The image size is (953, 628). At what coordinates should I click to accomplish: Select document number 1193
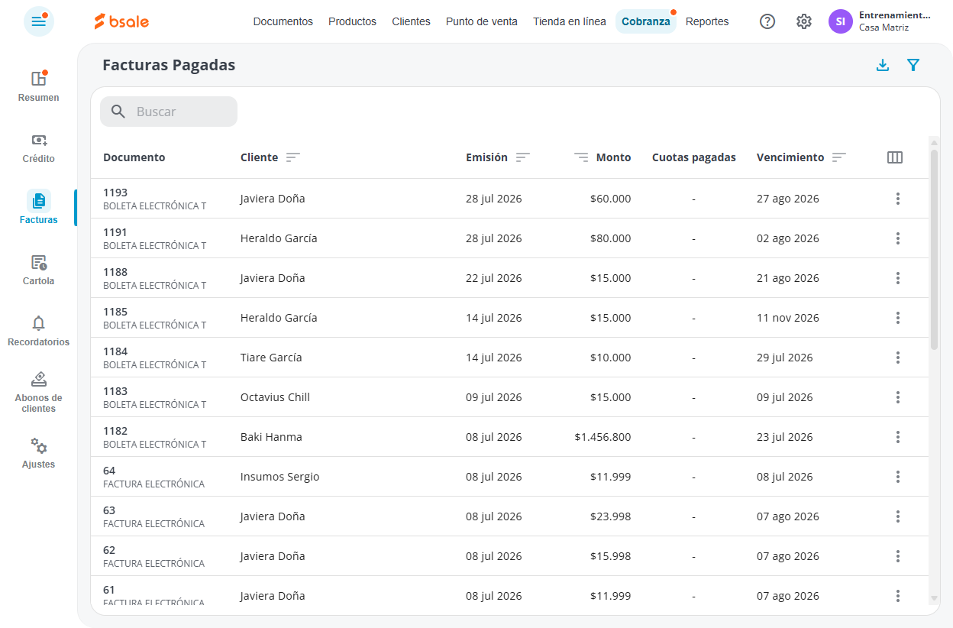(115, 193)
